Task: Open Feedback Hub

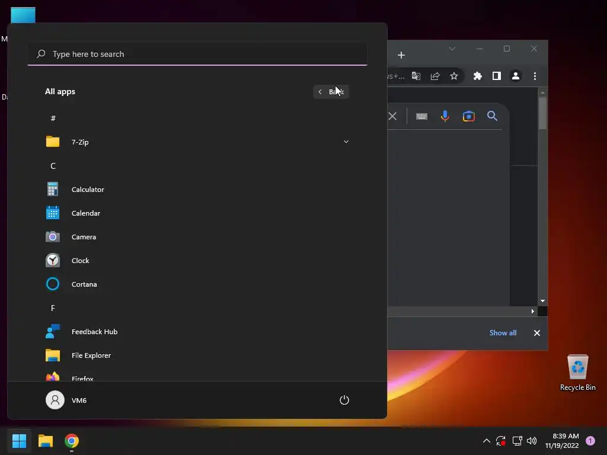Action: click(197, 332)
